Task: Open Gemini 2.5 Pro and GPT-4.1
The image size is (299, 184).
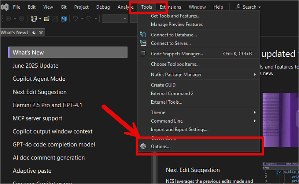Action: tap(47, 105)
